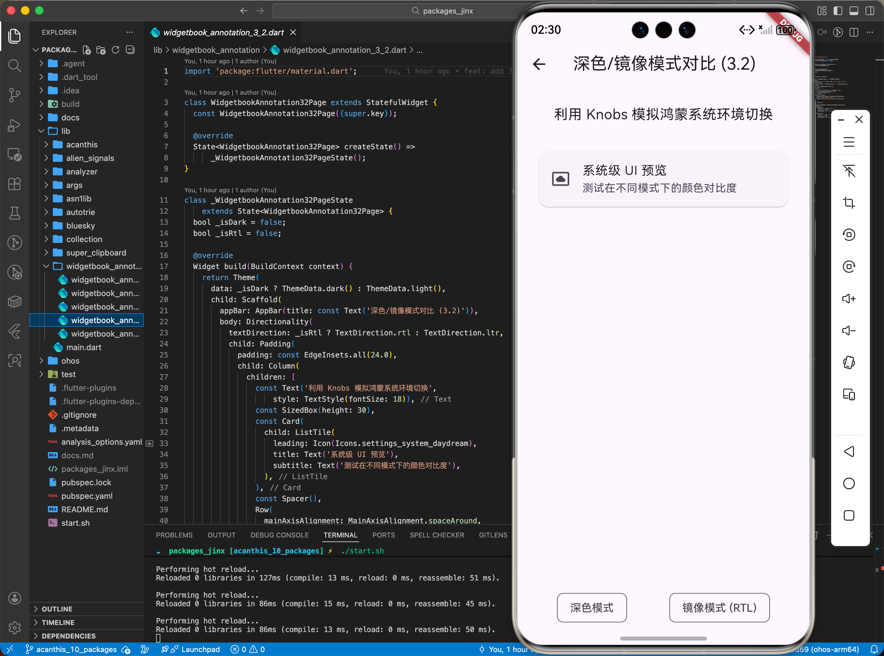Image resolution: width=884 pixels, height=656 pixels.
Task: Open the Source Control view icon
Action: pyautogui.click(x=15, y=95)
